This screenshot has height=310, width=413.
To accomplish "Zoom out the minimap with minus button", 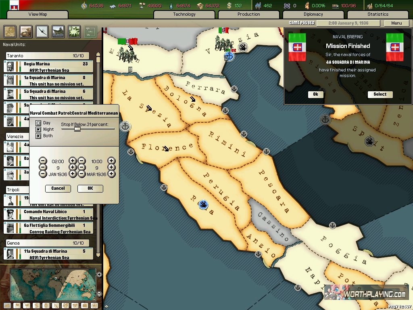I will (99, 293).
